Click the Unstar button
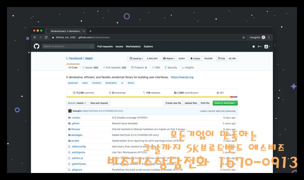 pyautogui.click(x=195, y=59)
